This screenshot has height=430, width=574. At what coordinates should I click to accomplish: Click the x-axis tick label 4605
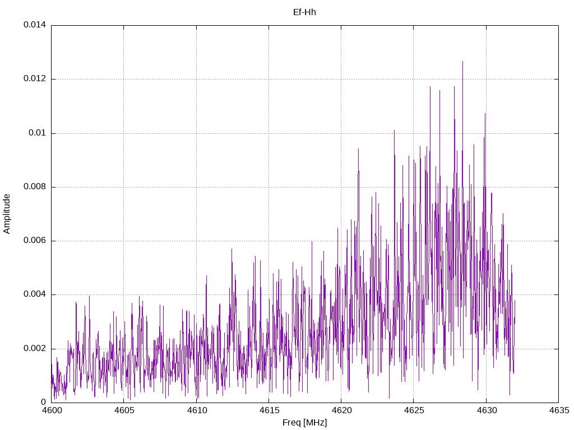point(124,410)
